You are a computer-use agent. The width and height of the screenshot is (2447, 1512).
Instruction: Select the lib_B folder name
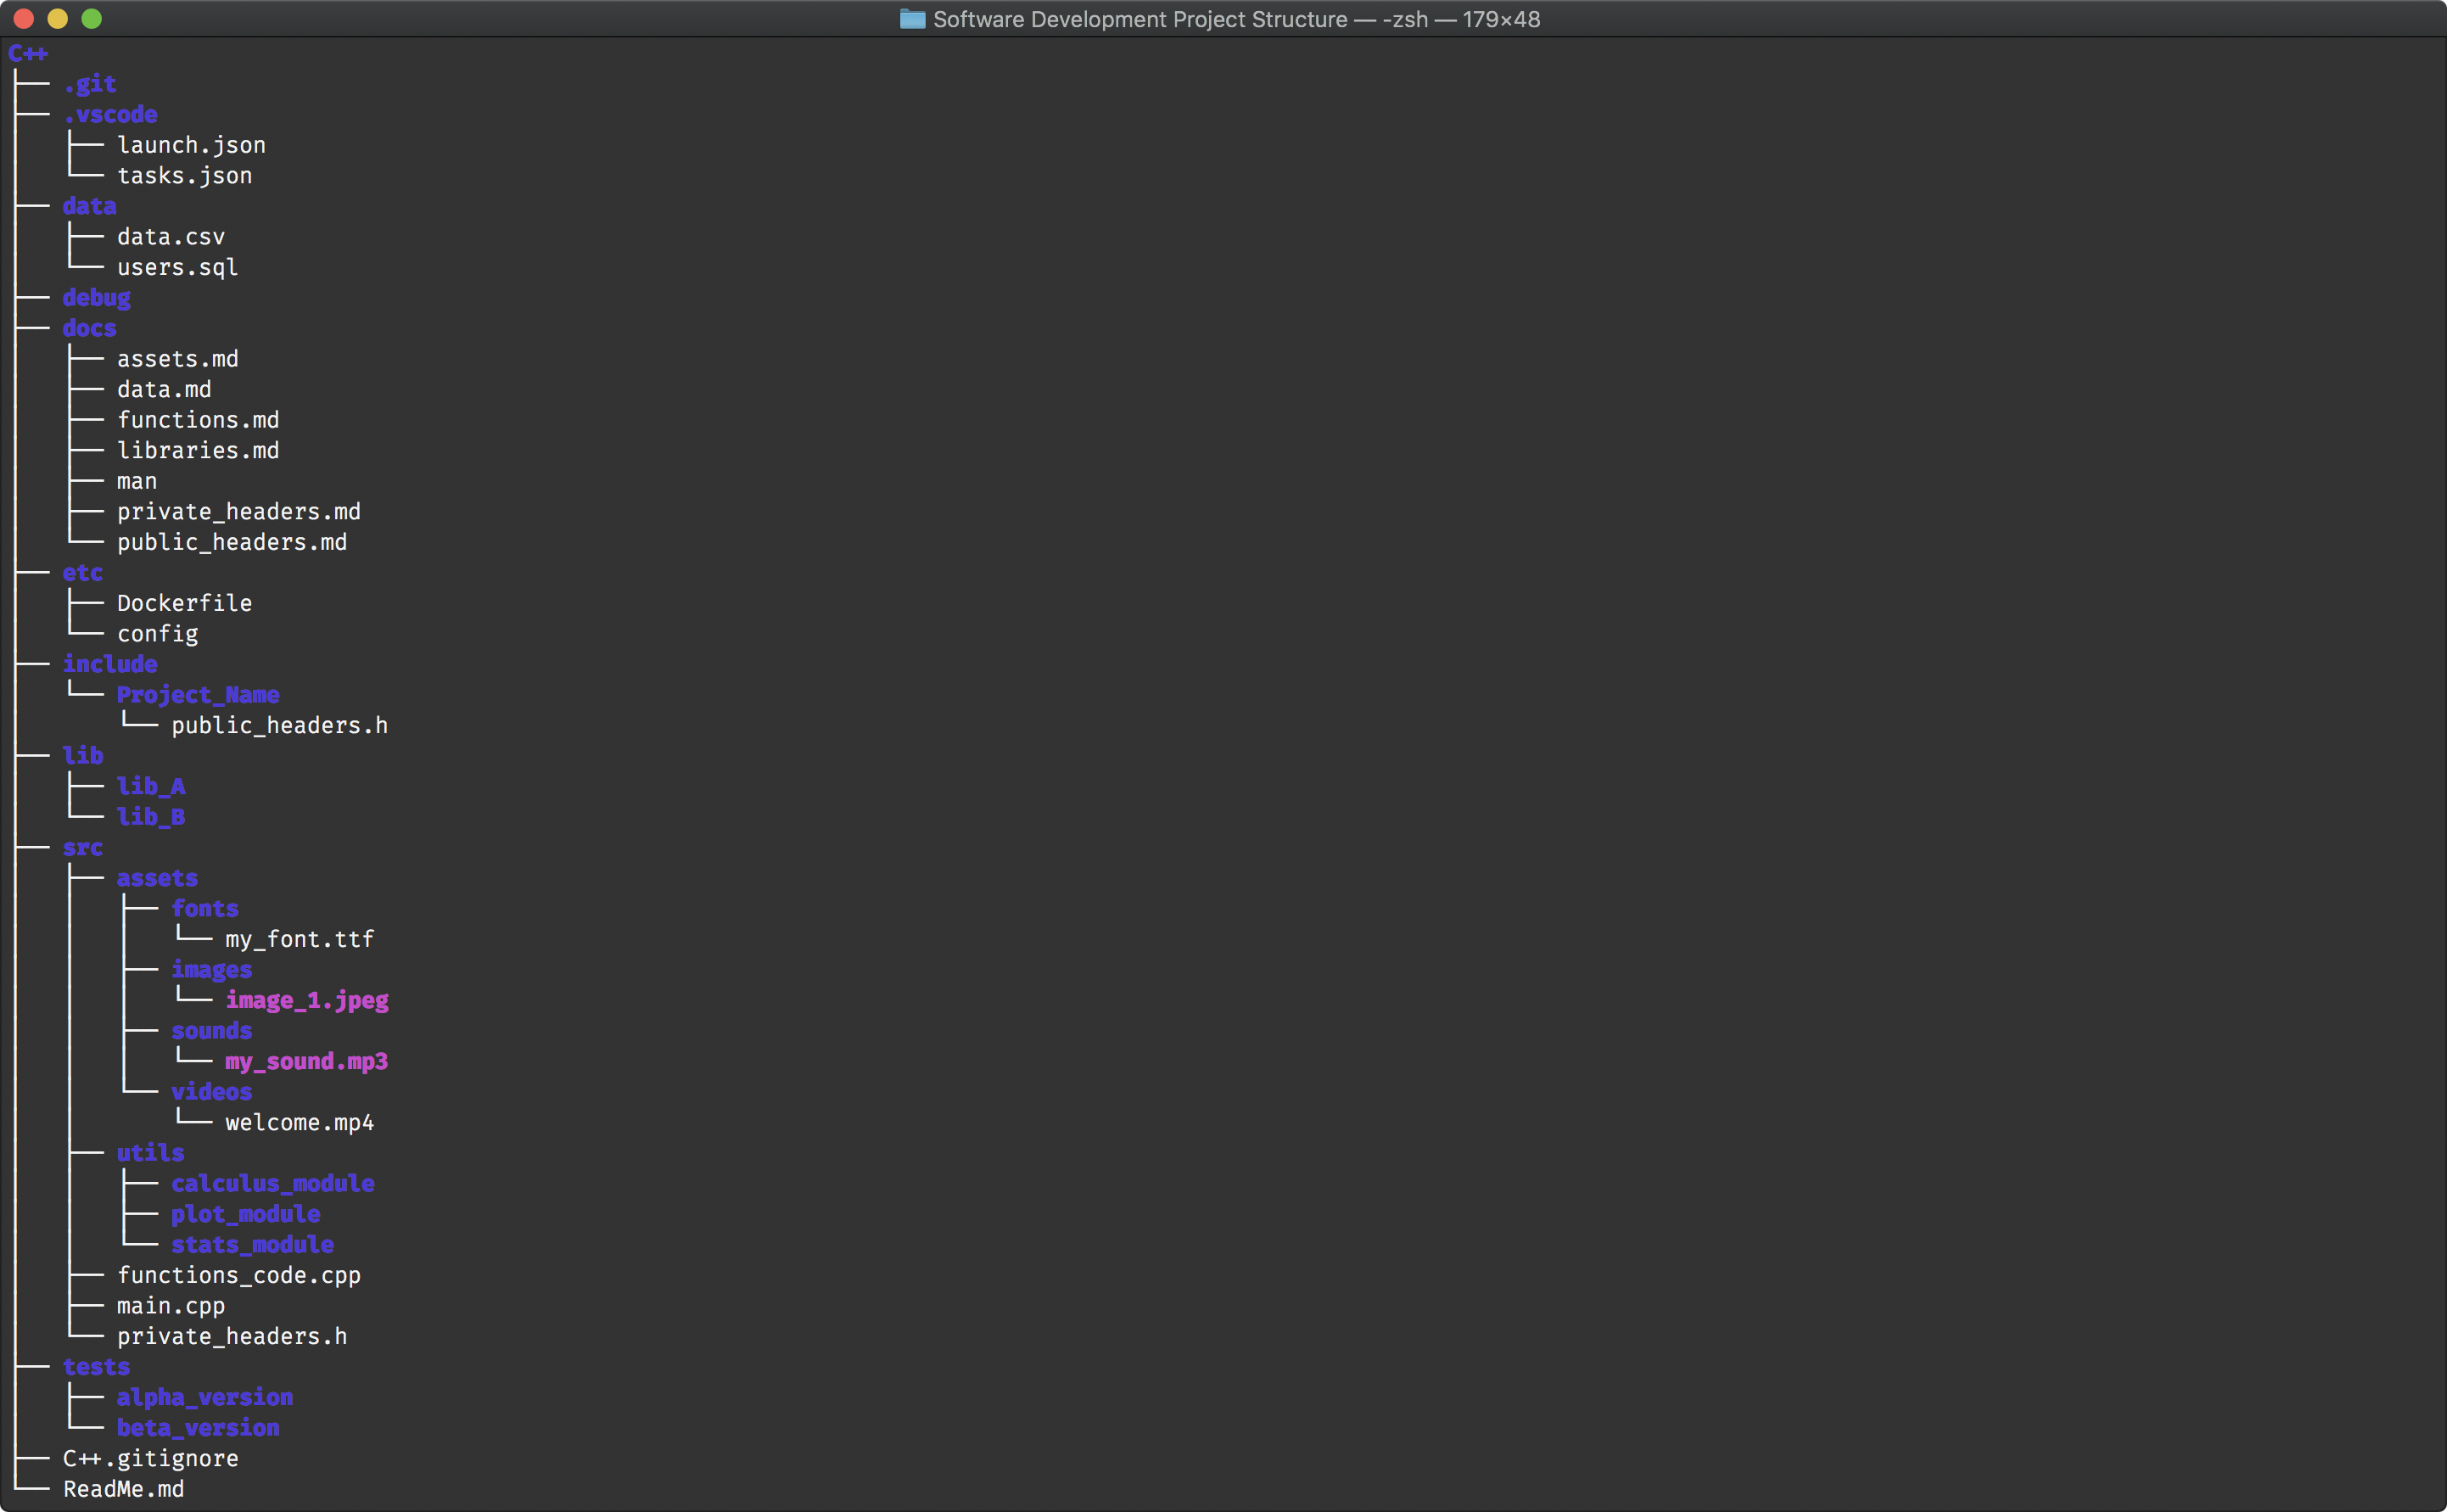tap(151, 817)
